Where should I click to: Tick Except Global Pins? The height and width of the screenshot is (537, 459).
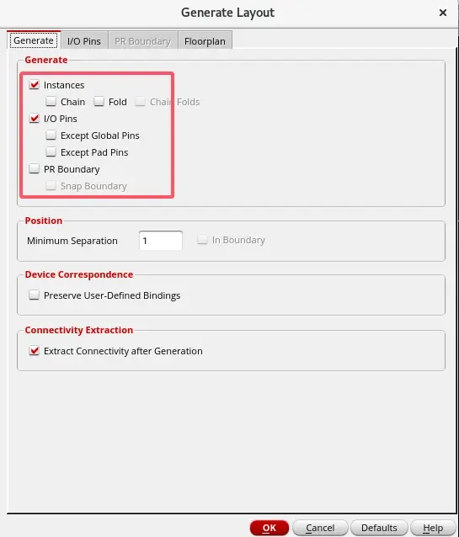[x=51, y=136]
